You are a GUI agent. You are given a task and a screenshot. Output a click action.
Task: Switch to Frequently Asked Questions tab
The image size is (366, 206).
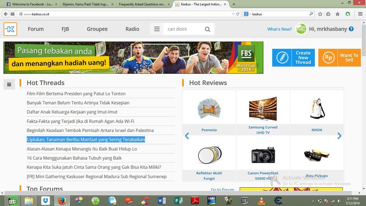145,4
